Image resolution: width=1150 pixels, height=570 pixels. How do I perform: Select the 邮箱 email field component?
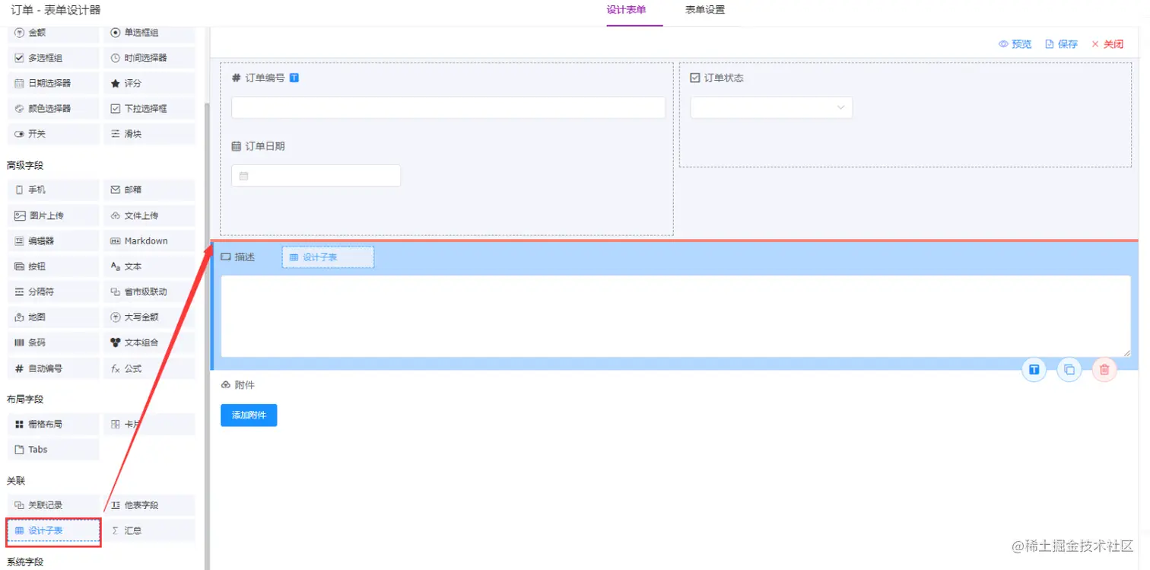[x=149, y=189]
